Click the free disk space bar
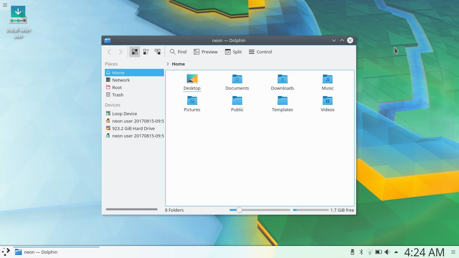 click(x=311, y=210)
